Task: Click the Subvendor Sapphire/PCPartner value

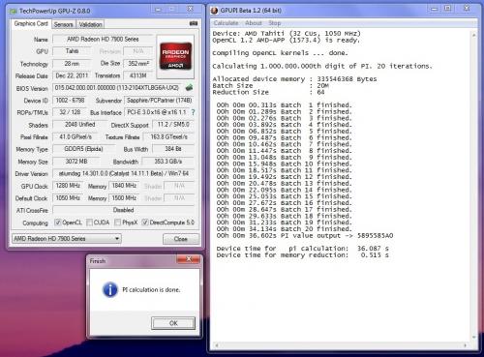Action: (x=160, y=101)
